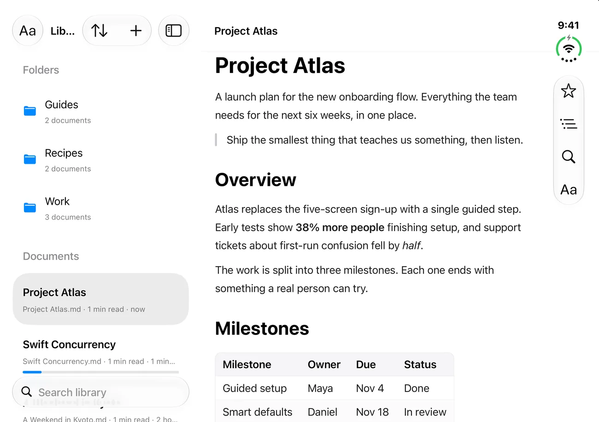Add a new document with plus icon

pos(135,31)
